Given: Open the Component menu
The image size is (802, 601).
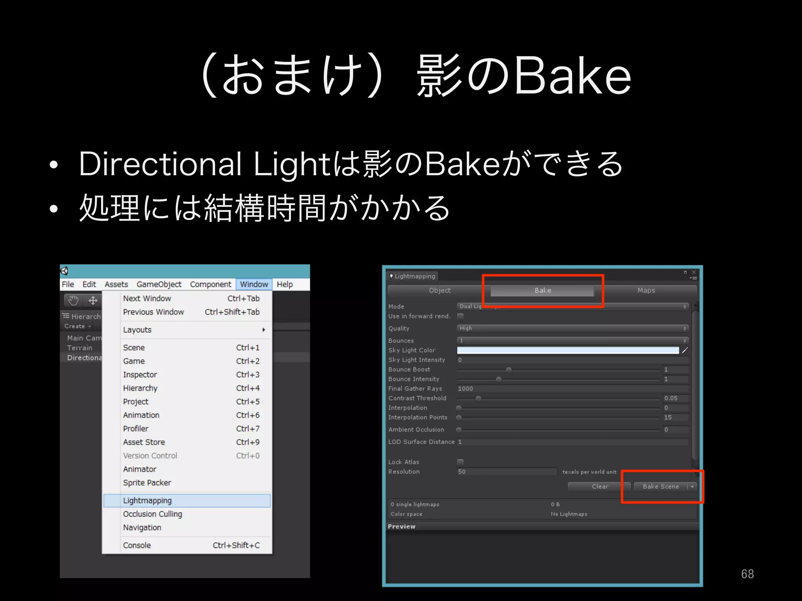Looking at the screenshot, I should pos(211,284).
